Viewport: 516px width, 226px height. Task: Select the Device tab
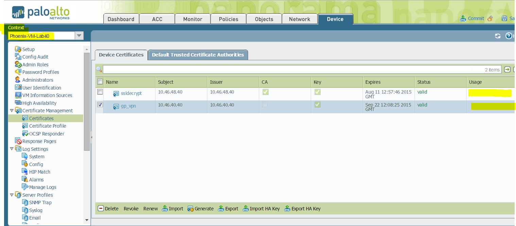pyautogui.click(x=335, y=19)
